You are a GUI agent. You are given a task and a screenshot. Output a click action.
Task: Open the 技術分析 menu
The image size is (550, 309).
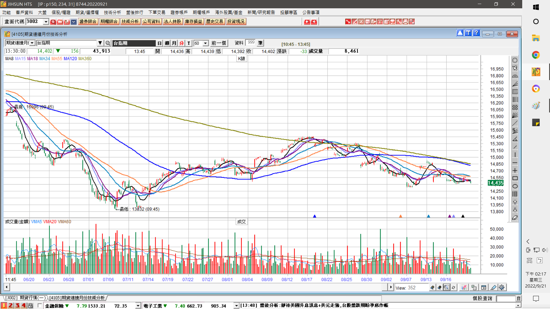(x=112, y=12)
